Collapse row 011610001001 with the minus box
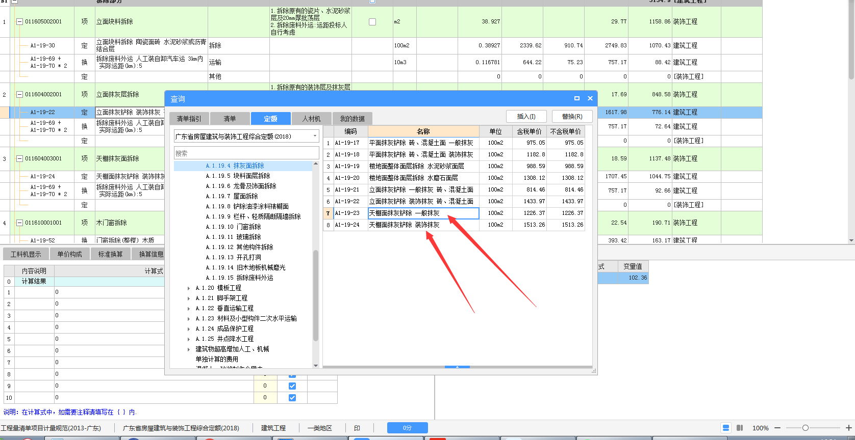This screenshot has width=855, height=440. 20,223
